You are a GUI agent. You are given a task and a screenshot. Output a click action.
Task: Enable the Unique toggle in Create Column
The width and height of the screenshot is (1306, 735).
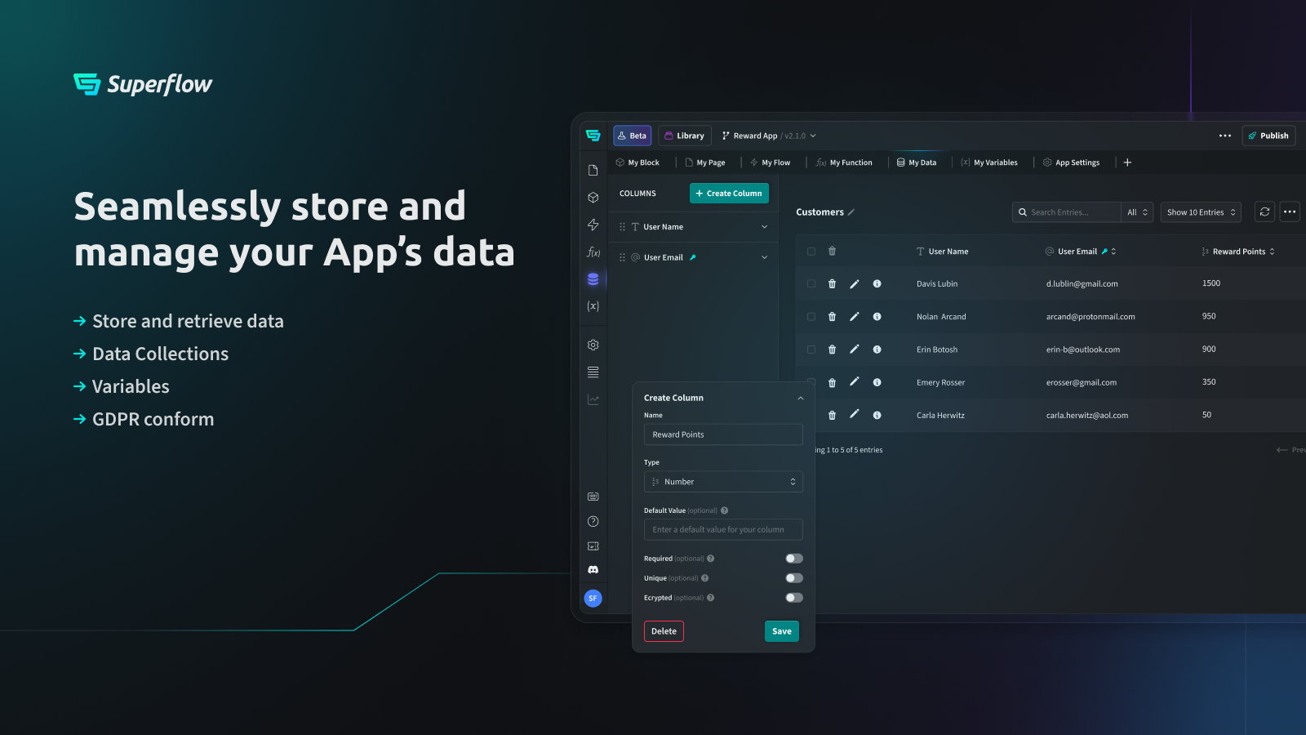793,577
